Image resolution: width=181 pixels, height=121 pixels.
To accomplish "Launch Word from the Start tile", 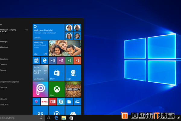I will click(53, 60).
